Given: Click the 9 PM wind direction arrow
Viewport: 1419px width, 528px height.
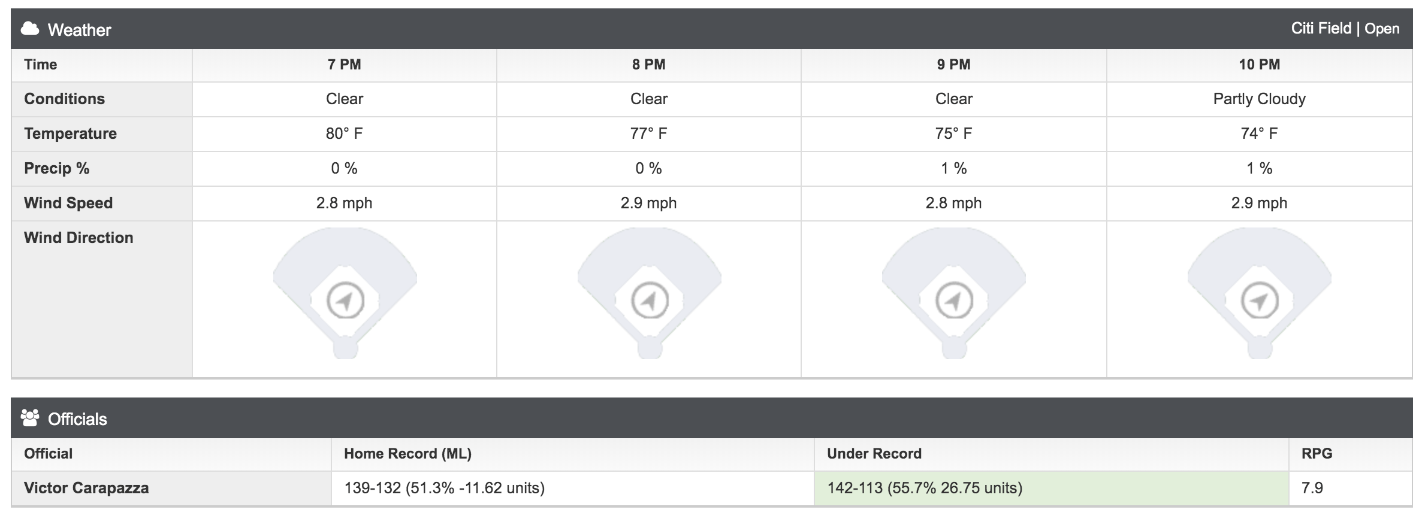Looking at the screenshot, I should 954,301.
